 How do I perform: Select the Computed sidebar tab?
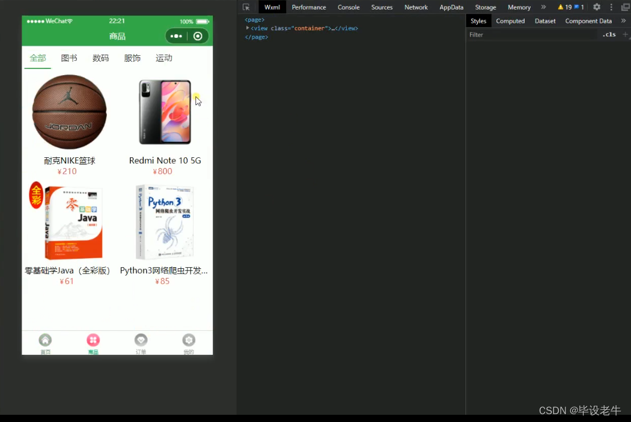pos(510,21)
